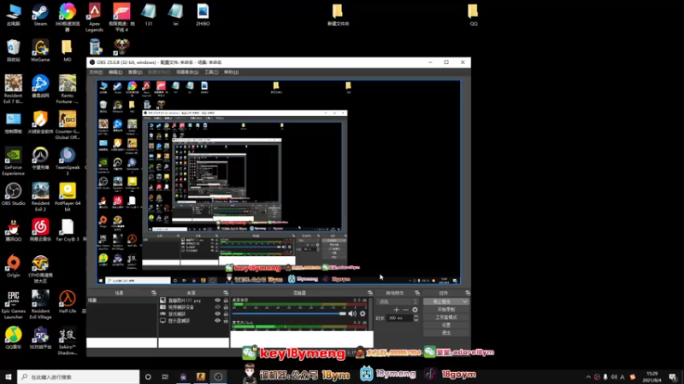
Task: Mute desktop audio speaker icon in mixer
Action: tap(352, 313)
